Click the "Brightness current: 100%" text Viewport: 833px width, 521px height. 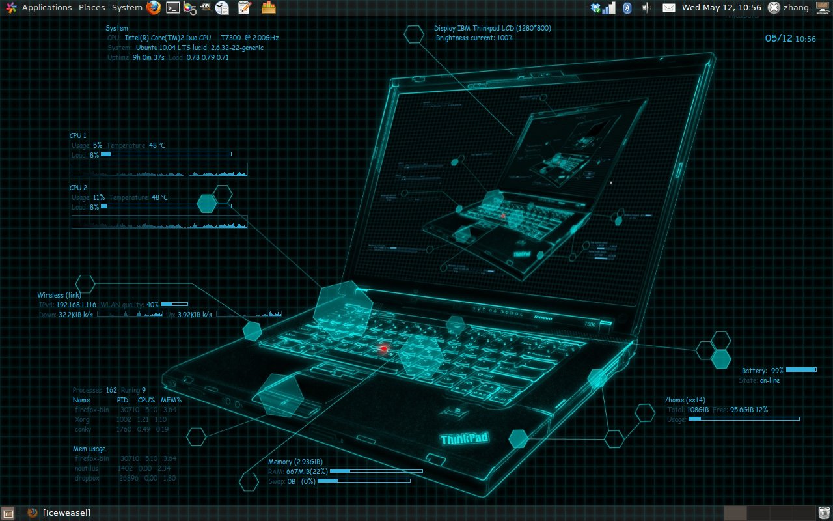tap(474, 38)
